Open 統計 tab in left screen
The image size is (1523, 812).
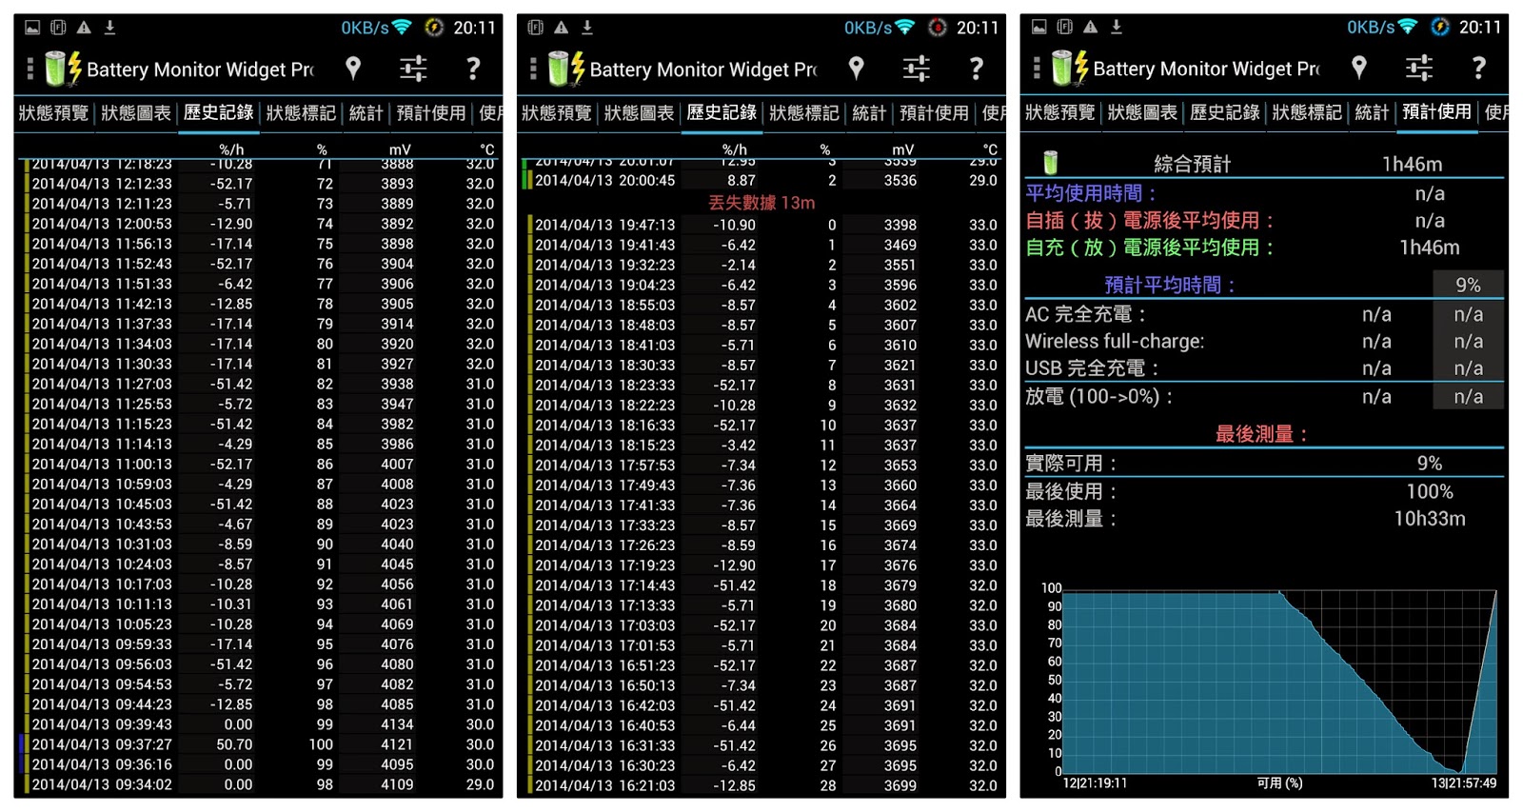[x=366, y=113]
